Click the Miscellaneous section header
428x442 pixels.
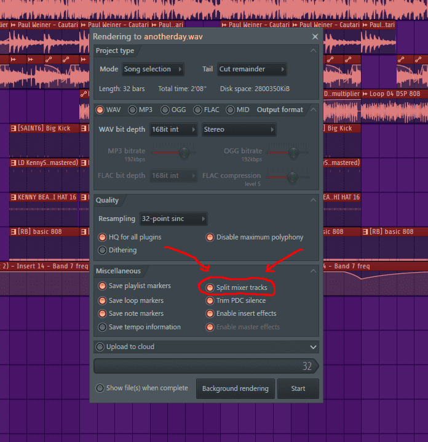(x=118, y=271)
